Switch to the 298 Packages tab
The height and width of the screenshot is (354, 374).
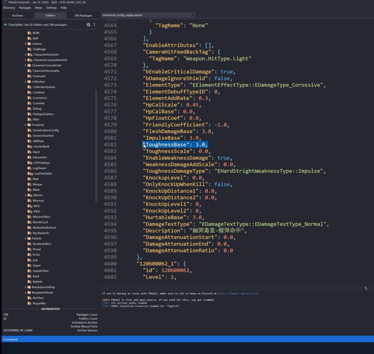[x=83, y=15]
